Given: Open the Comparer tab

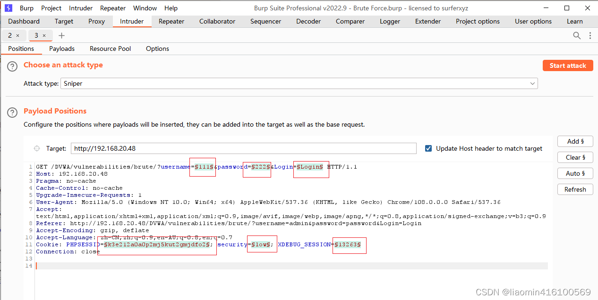Looking at the screenshot, I should pyautogui.click(x=350, y=21).
